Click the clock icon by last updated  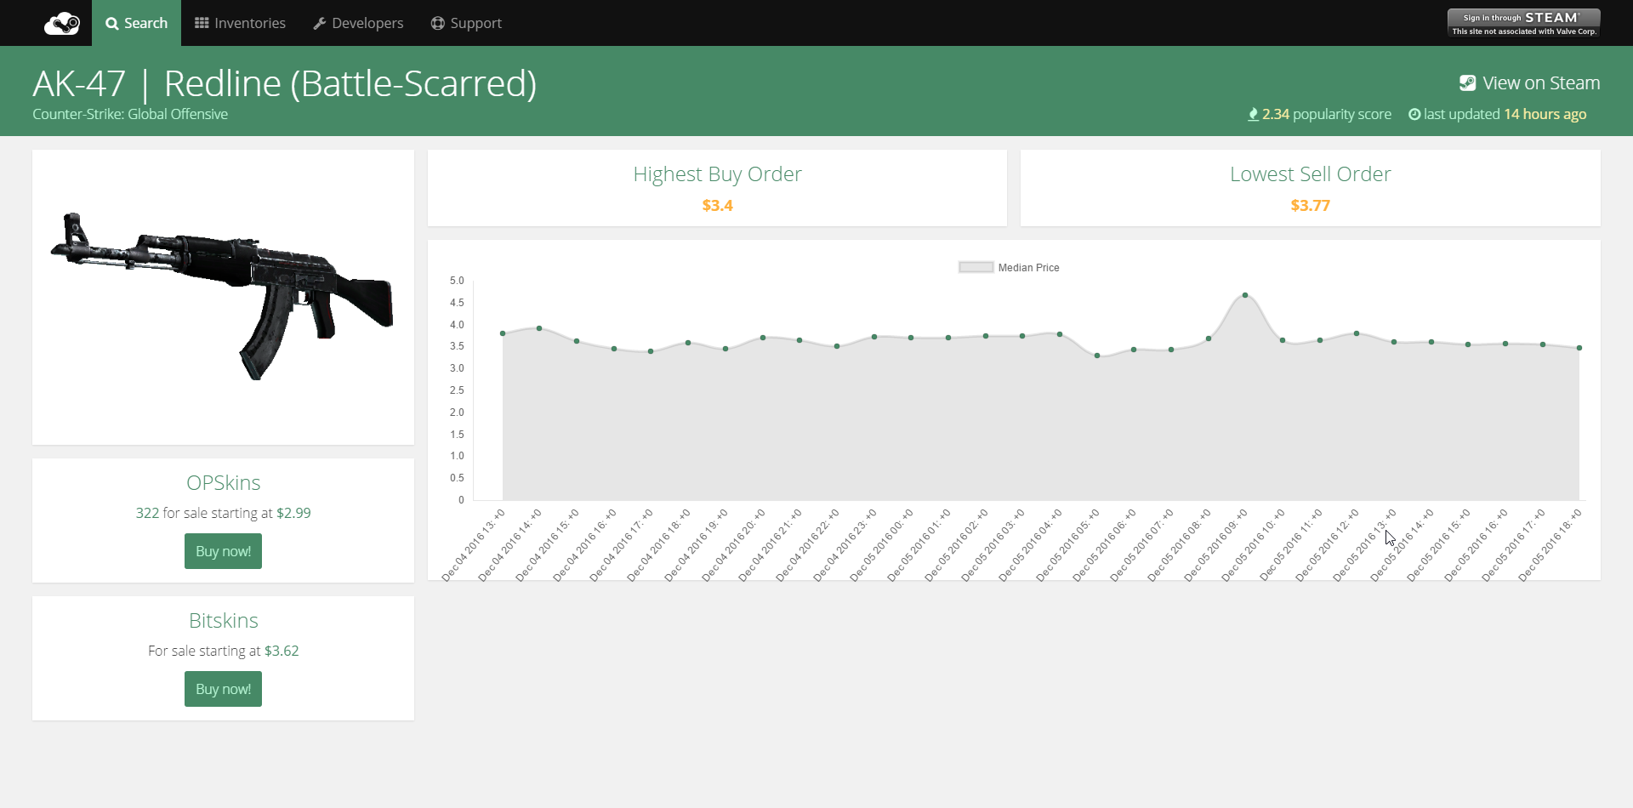pyautogui.click(x=1414, y=115)
